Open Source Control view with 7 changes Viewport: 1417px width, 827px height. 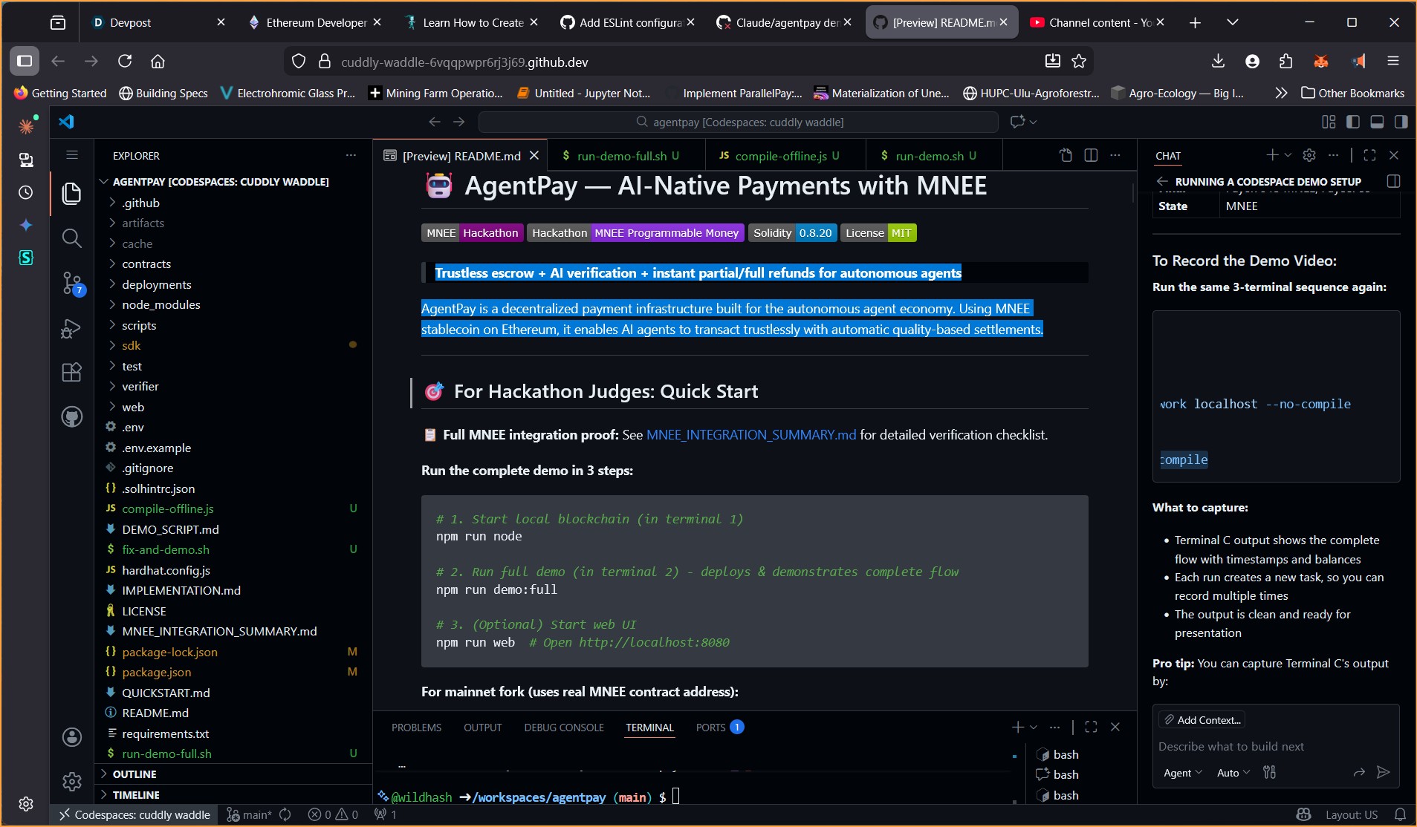click(x=71, y=284)
